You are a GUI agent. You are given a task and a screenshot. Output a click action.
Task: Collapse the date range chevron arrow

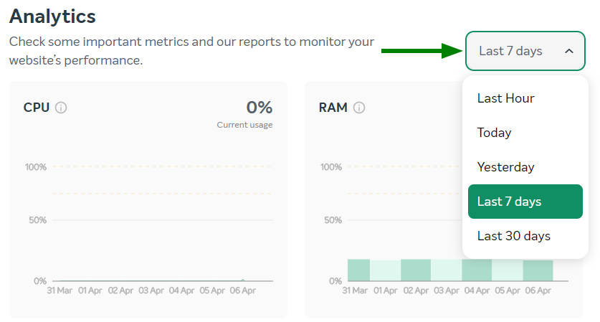pos(569,52)
